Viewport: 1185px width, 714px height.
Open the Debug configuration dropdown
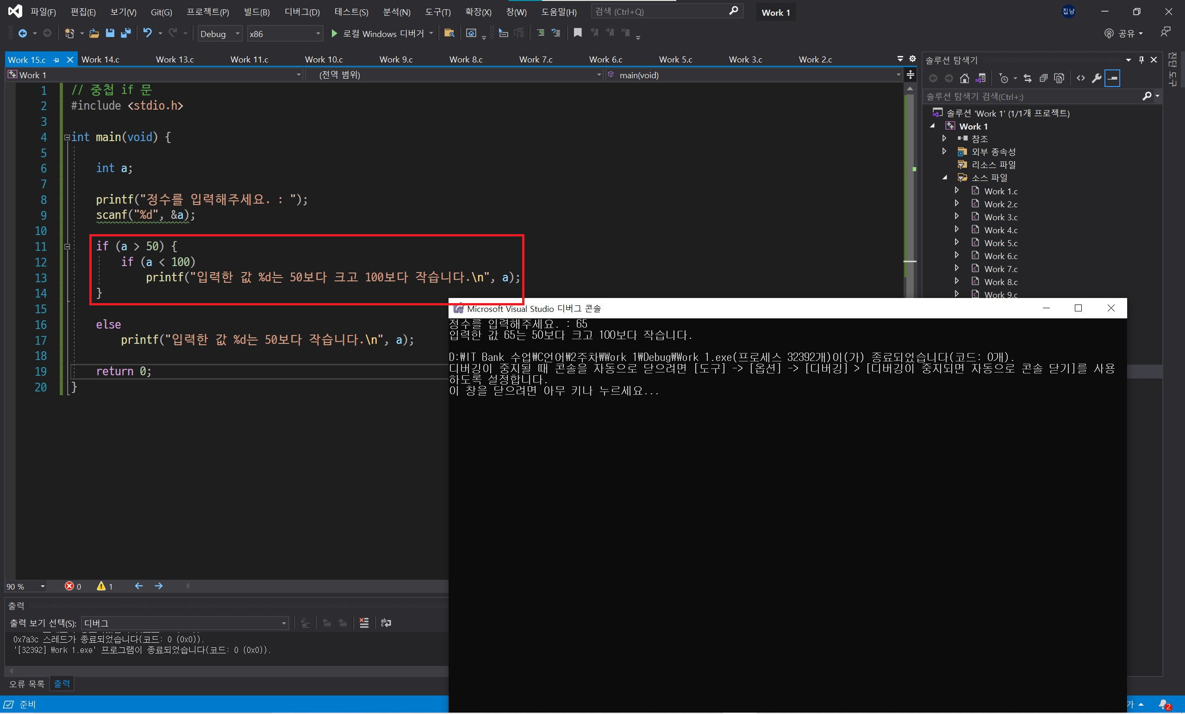coord(220,34)
